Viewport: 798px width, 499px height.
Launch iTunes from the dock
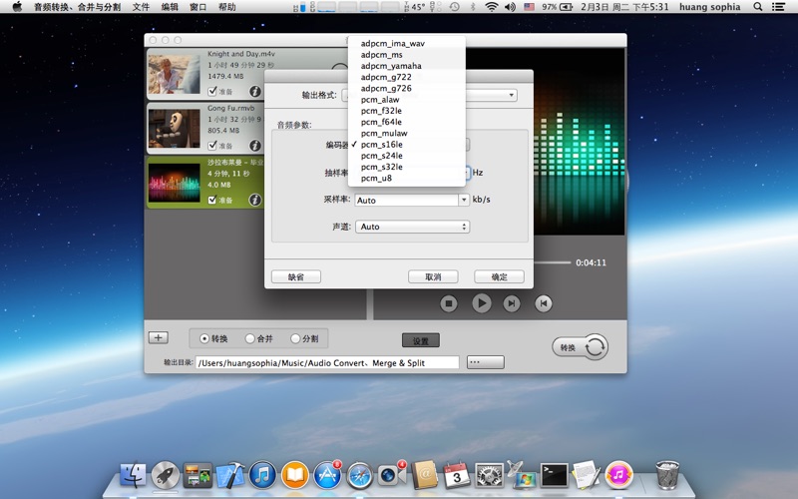pos(262,475)
